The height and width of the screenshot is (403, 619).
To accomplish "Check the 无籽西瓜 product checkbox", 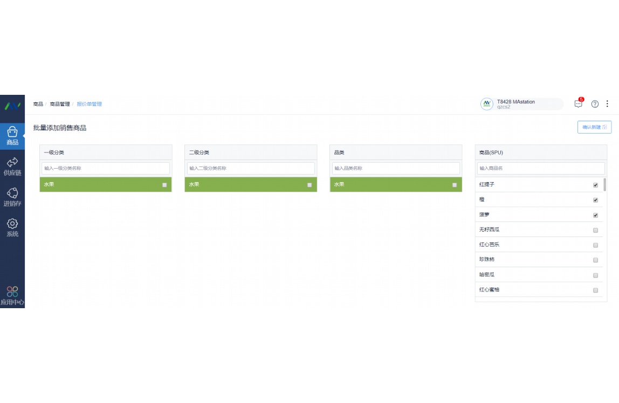I will pyautogui.click(x=595, y=230).
